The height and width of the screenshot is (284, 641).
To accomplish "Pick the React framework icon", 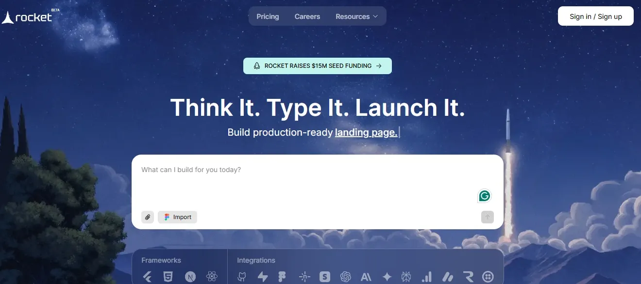I will coord(211,277).
